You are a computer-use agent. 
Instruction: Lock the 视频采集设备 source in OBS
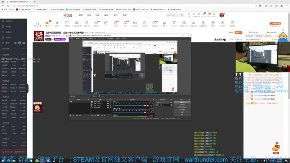111,102
